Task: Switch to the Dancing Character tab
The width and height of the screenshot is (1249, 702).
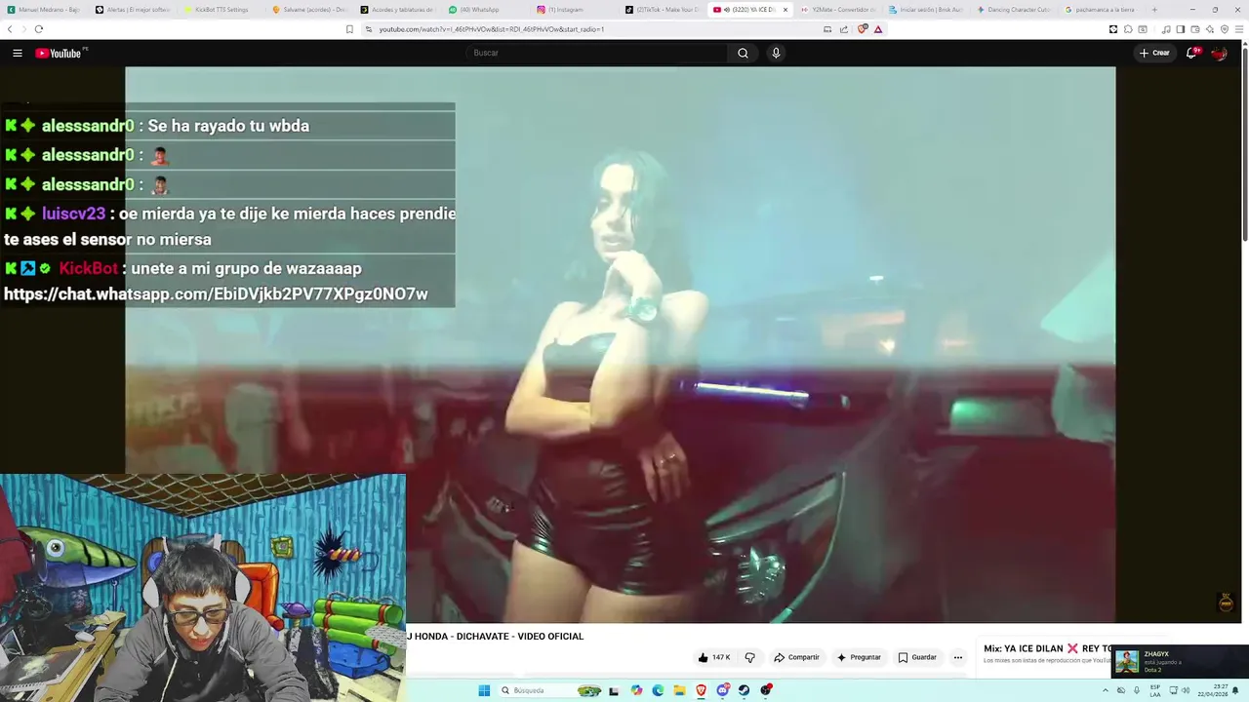Action: coord(1015,10)
